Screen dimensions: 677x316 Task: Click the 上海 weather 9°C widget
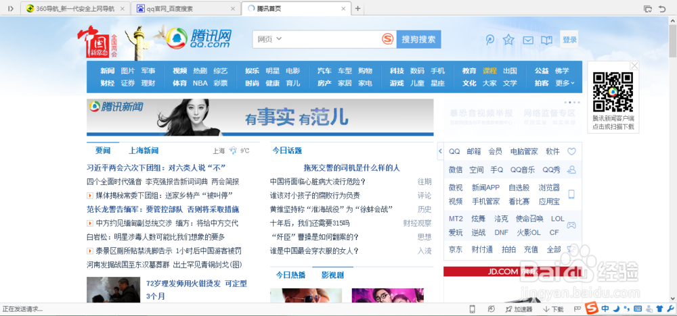pos(231,151)
